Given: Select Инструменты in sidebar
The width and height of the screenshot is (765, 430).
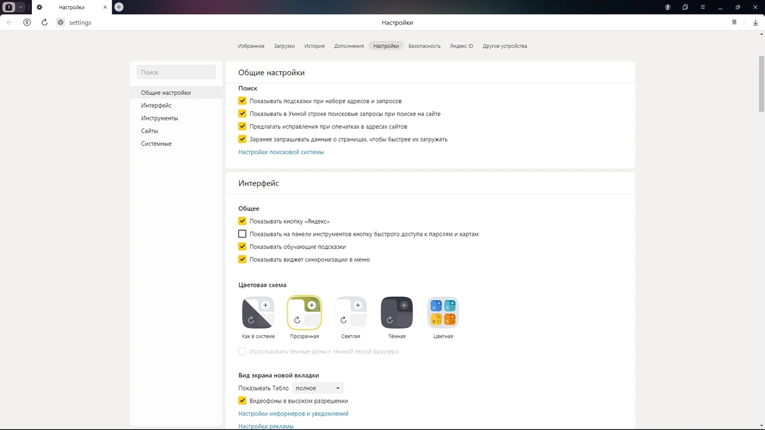Looking at the screenshot, I should [176, 118].
